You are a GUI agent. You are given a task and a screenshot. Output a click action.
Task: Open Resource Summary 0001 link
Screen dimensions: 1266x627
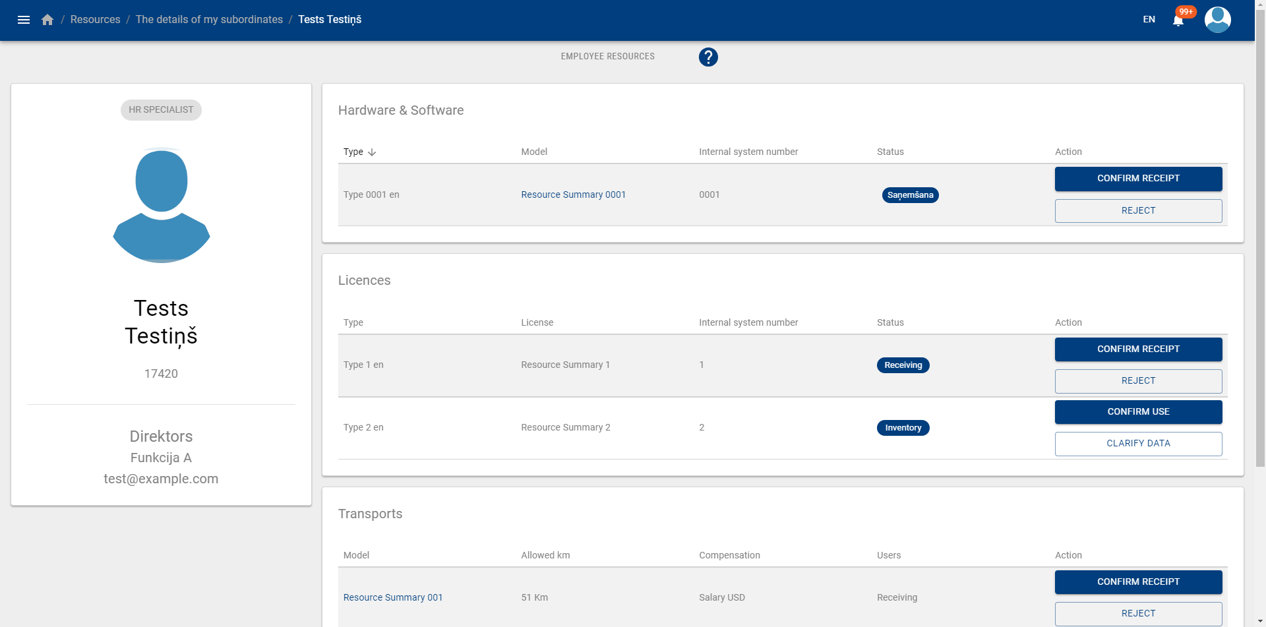click(x=573, y=194)
